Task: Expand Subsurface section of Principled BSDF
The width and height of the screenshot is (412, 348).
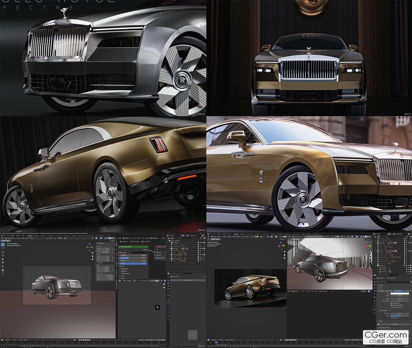Action: click(x=124, y=269)
